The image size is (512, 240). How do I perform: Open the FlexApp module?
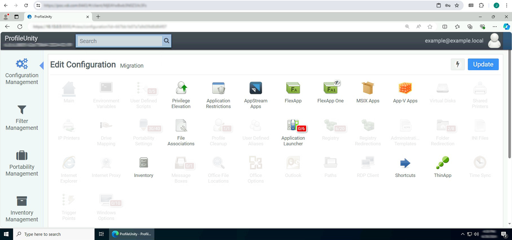click(293, 92)
